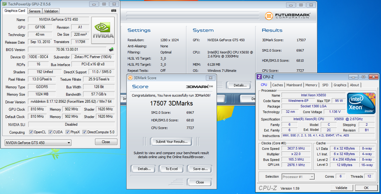Click GPU-Z screenshot camera icon

tap(113, 10)
